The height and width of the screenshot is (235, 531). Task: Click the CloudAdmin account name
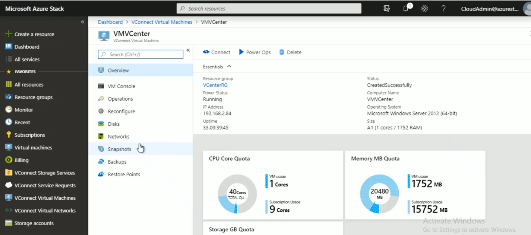point(490,9)
